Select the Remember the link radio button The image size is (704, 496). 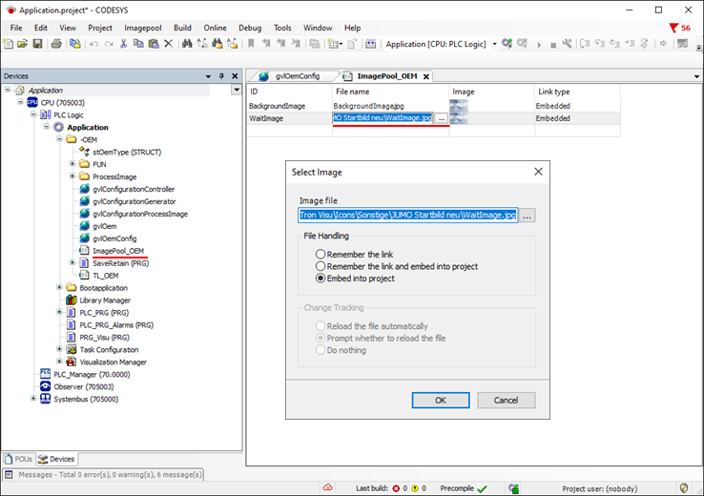(321, 255)
